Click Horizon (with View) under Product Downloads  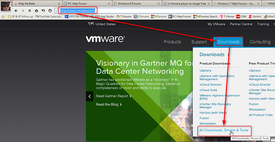(213, 113)
